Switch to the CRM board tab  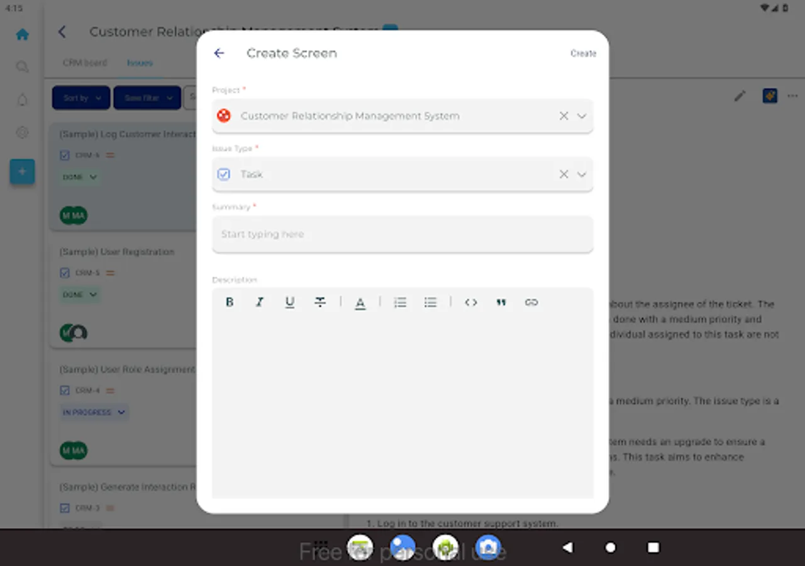tap(84, 62)
